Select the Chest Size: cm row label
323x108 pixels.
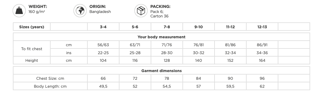coord(50,78)
